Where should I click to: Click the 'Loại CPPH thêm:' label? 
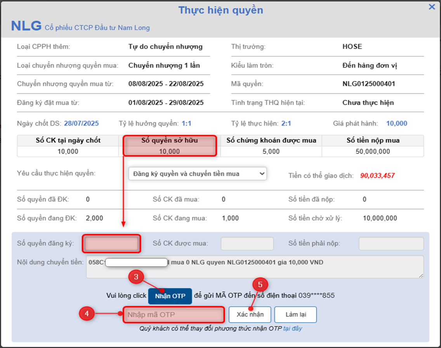click(x=43, y=47)
